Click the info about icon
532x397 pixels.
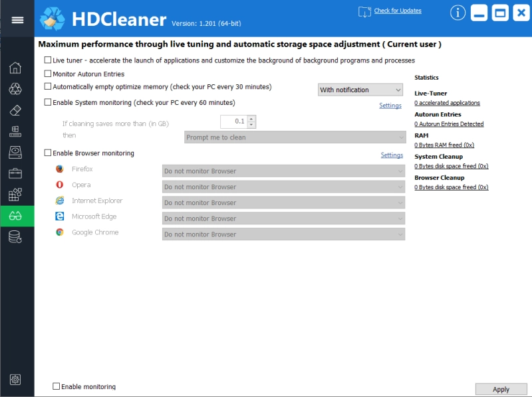458,13
